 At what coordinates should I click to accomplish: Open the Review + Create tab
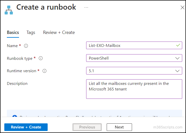(59, 32)
